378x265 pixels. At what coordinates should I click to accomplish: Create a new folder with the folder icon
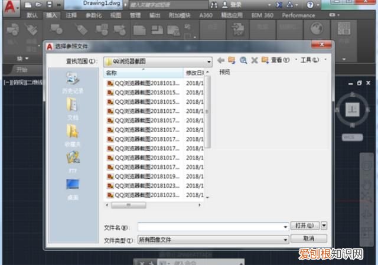coord(265,60)
